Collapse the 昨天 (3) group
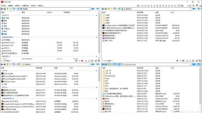 [97, 87]
